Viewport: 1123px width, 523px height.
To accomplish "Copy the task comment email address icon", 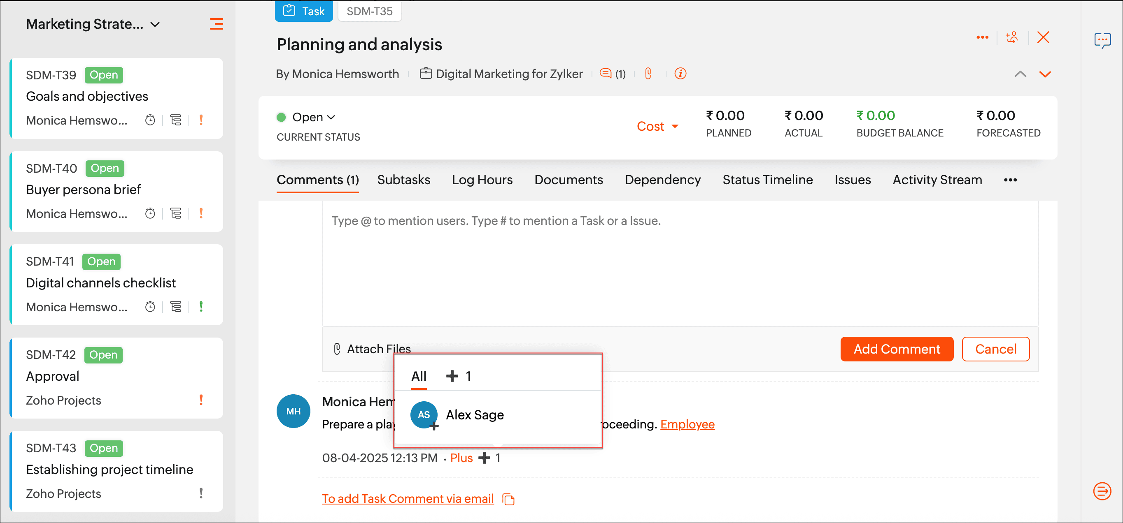I will tap(508, 499).
